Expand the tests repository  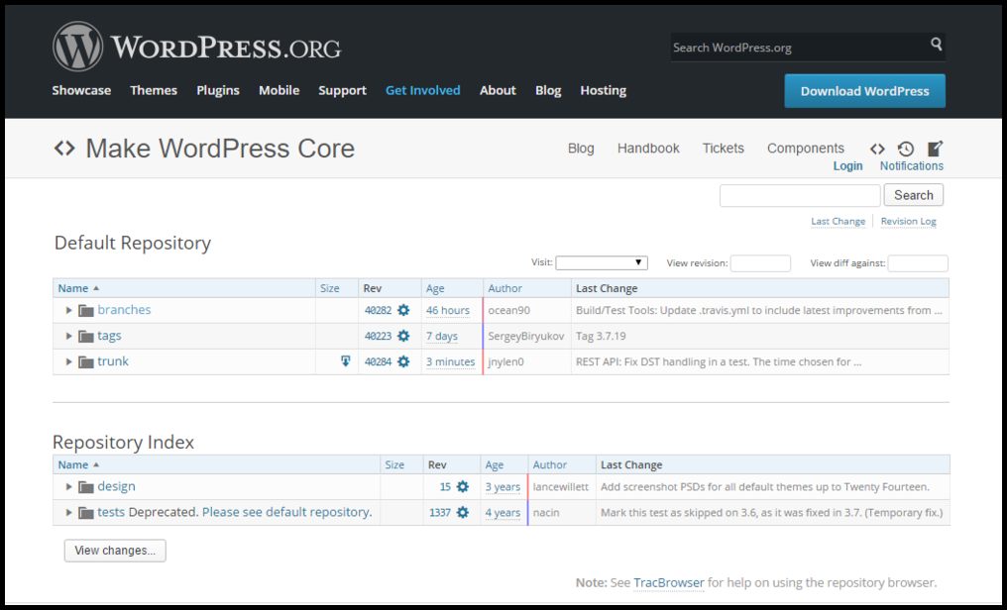[x=68, y=513]
